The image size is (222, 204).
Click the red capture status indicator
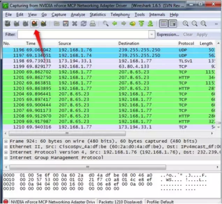(x=6, y=202)
